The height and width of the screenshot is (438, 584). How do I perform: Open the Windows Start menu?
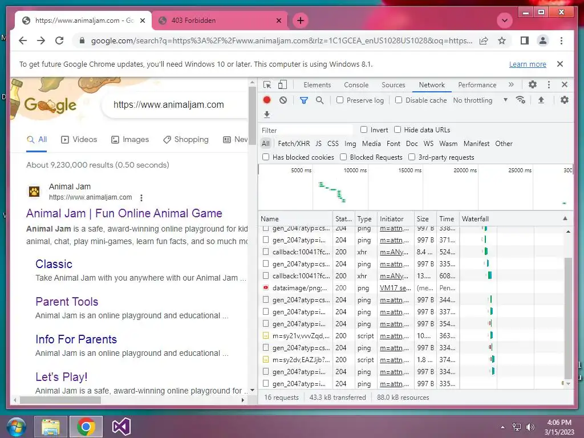(15, 427)
